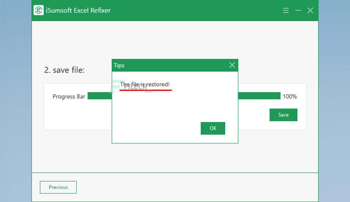Click the Save button
The image size is (350, 202).
point(283,115)
